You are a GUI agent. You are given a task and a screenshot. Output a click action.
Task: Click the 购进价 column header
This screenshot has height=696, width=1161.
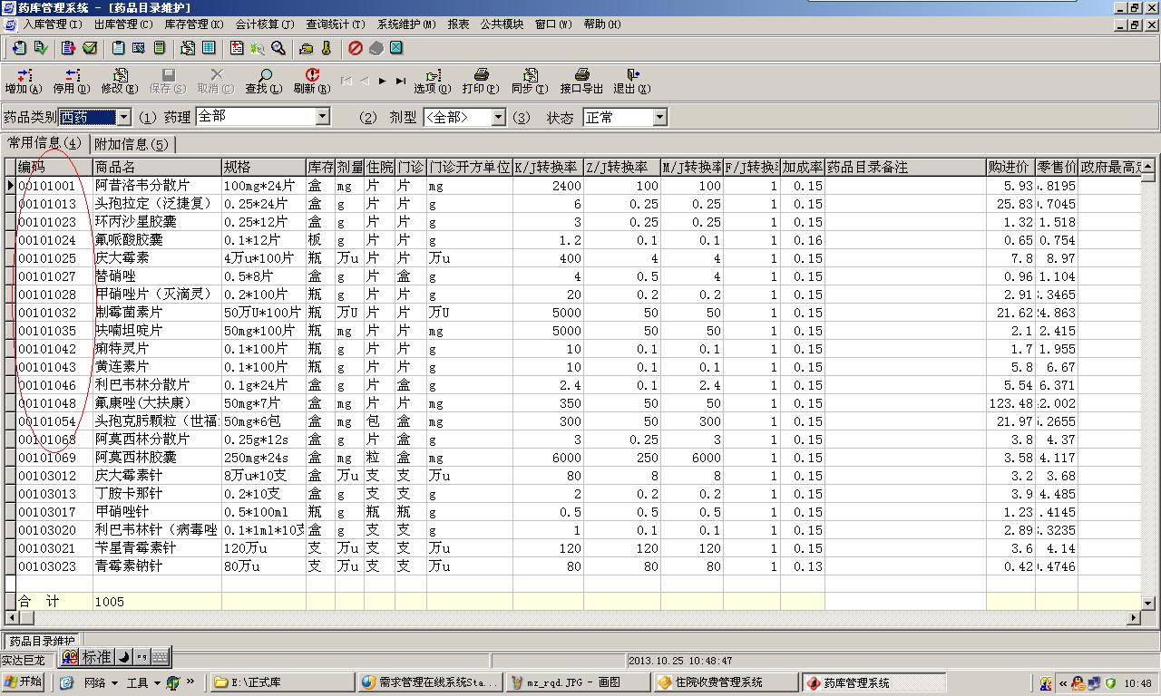(x=1010, y=167)
